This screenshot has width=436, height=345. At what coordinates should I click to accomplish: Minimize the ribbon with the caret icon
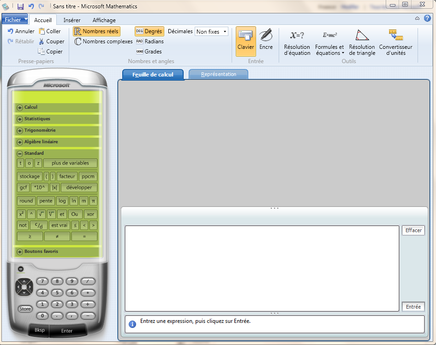tap(417, 18)
